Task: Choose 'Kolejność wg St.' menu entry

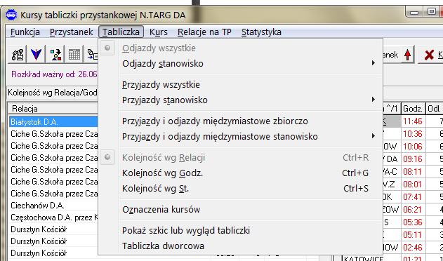Action: click(x=241, y=189)
